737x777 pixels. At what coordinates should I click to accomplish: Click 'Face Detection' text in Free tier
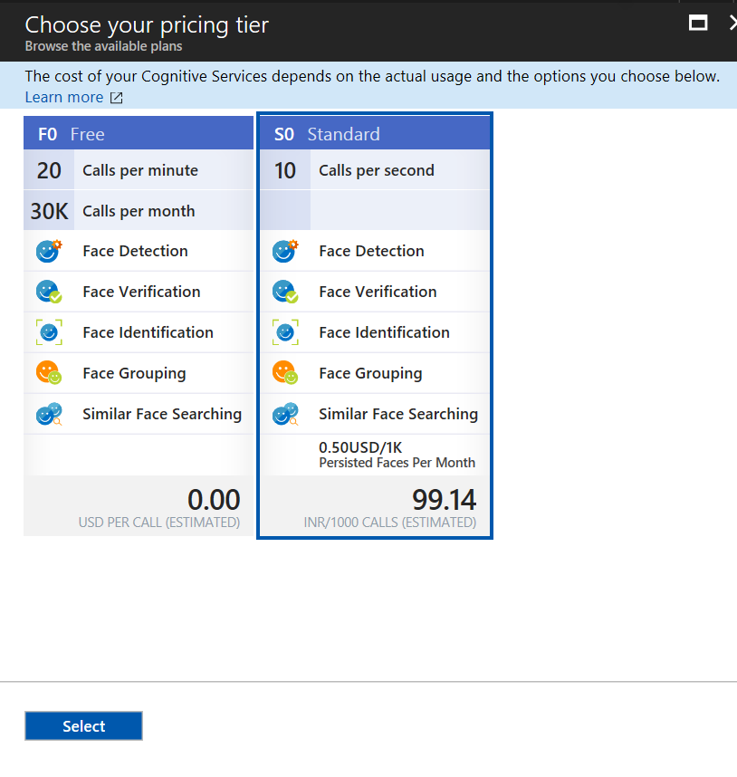click(x=135, y=251)
